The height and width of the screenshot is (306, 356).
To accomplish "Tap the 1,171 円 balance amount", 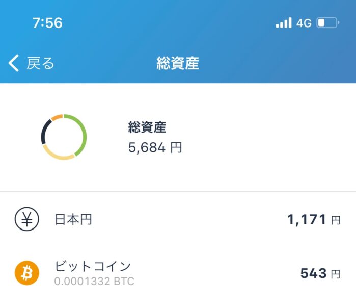I will [x=314, y=220].
